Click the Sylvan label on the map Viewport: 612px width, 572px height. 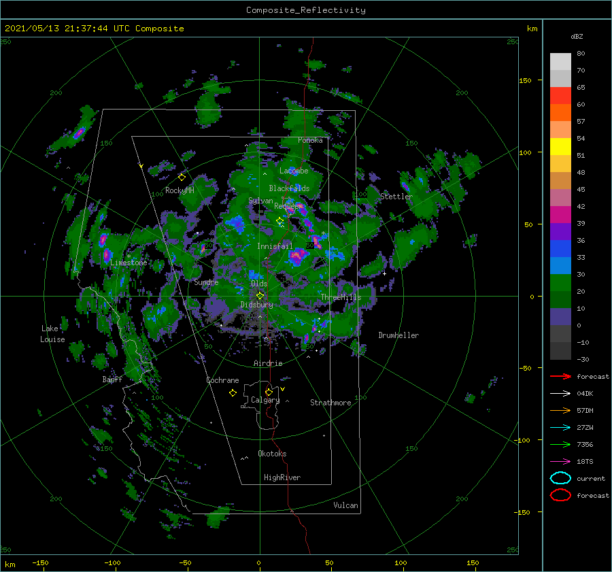260,201
